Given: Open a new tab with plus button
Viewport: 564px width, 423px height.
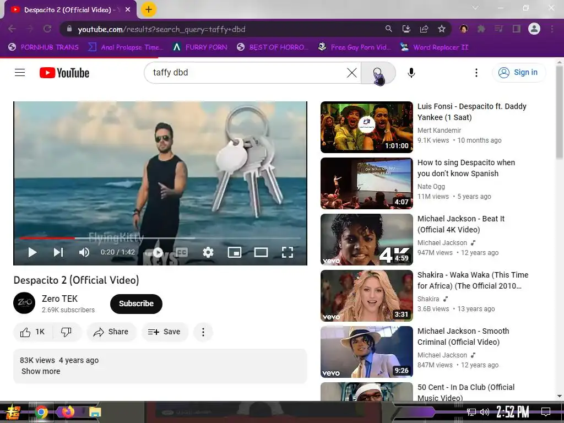Looking at the screenshot, I should pos(149,9).
